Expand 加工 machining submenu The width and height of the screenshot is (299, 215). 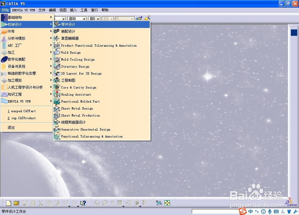[x=27, y=52]
